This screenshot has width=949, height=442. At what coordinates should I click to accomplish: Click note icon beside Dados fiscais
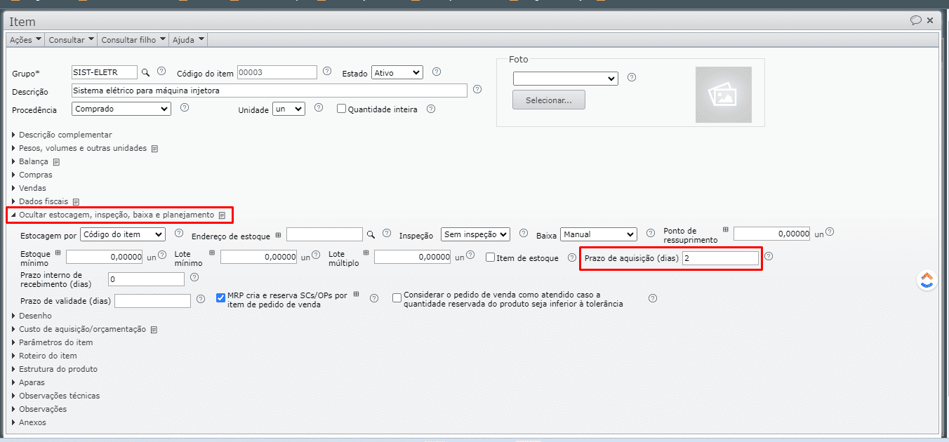tap(77, 202)
